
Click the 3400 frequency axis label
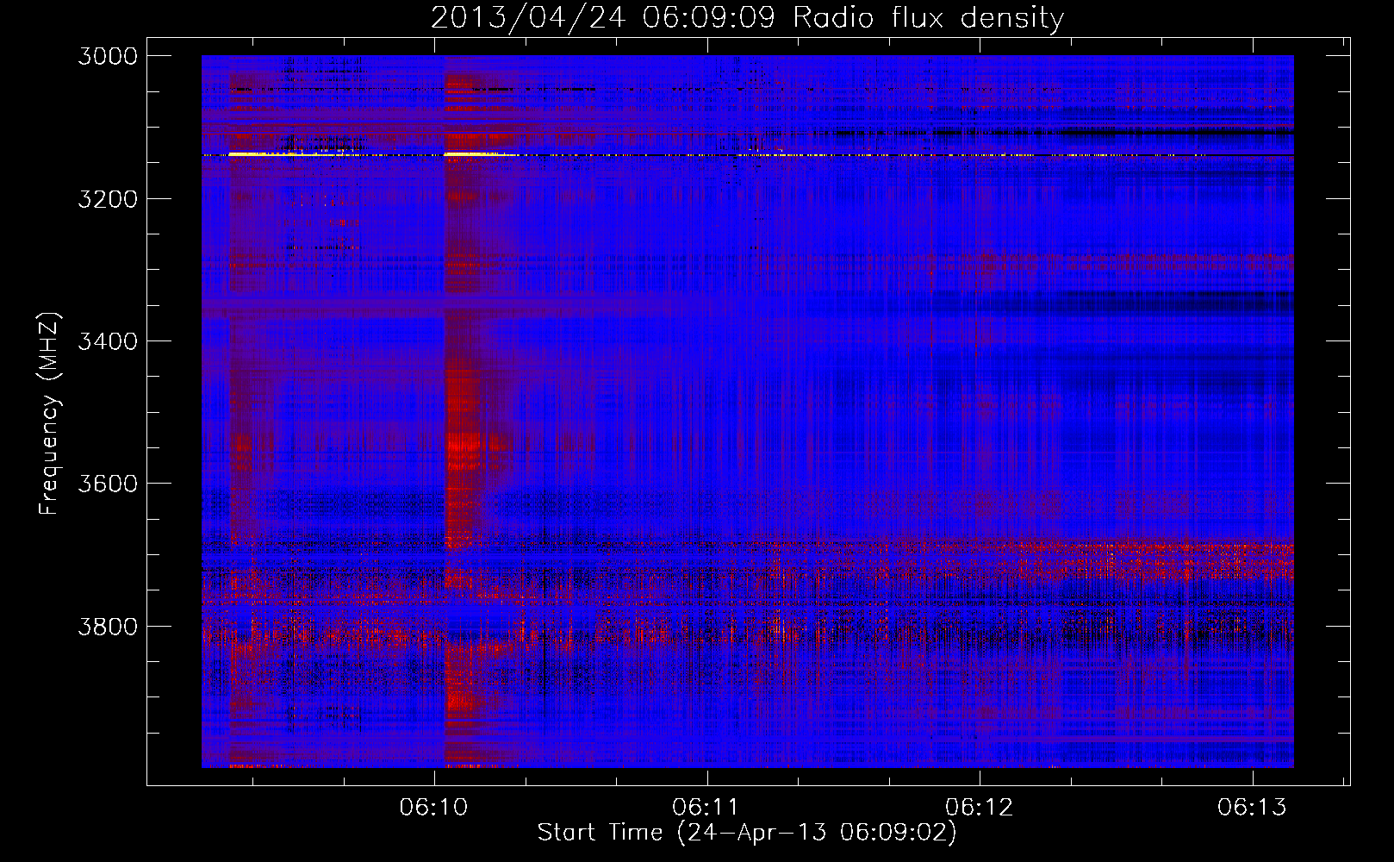[x=108, y=341]
